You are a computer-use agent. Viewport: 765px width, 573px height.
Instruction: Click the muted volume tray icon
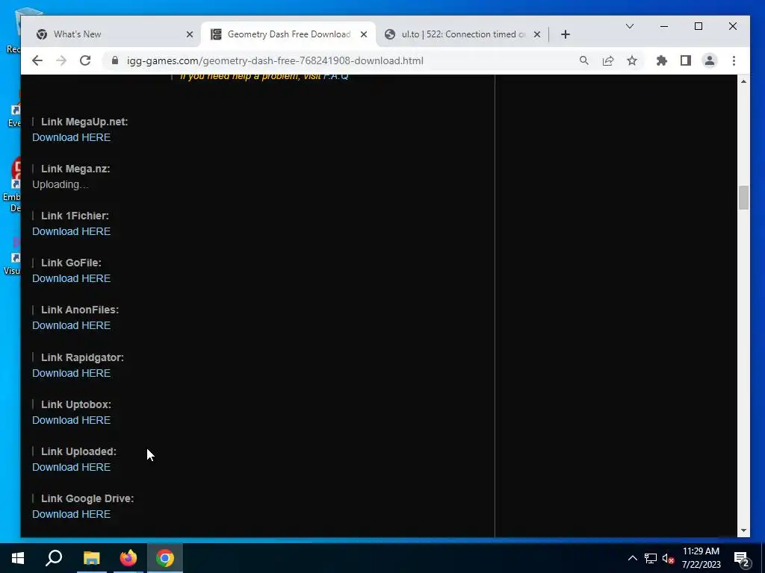pos(668,558)
